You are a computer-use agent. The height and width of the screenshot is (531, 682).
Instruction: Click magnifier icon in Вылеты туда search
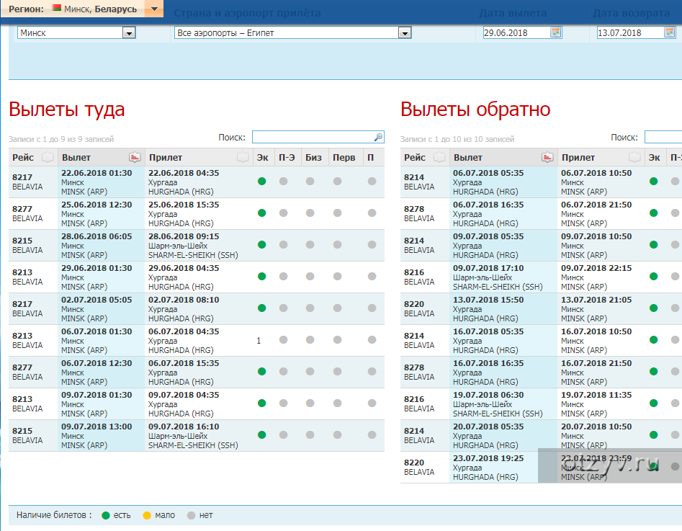pos(378,137)
